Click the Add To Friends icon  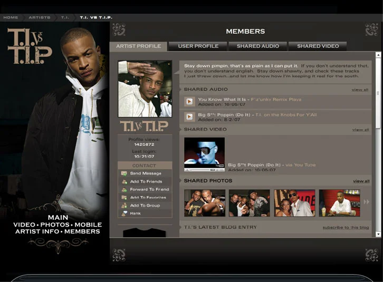125,181
